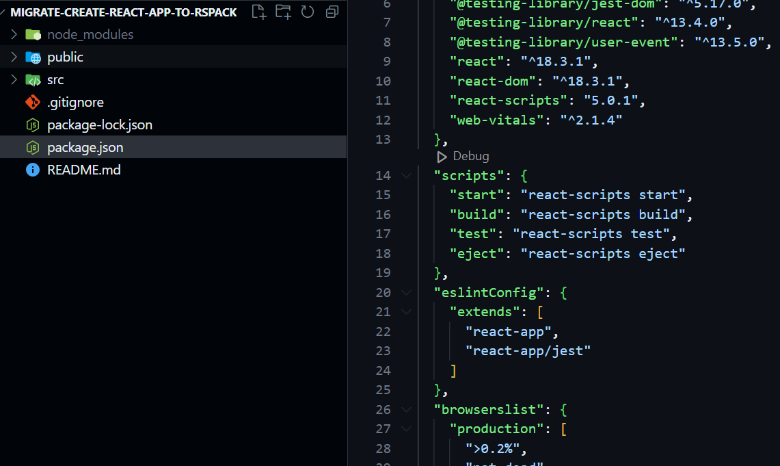
Task: Collapse all folders using the collapse icon
Action: click(332, 12)
